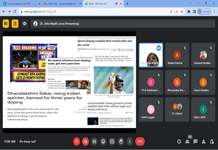Viewport: 218px width, 150px height.
Task: Click the muted mic icon on Akash Kanhe tile
Action: (x=185, y=48)
